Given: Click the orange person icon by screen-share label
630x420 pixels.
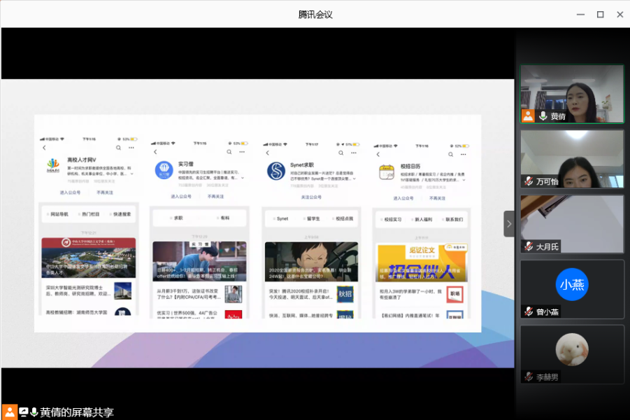Looking at the screenshot, I should [10, 412].
